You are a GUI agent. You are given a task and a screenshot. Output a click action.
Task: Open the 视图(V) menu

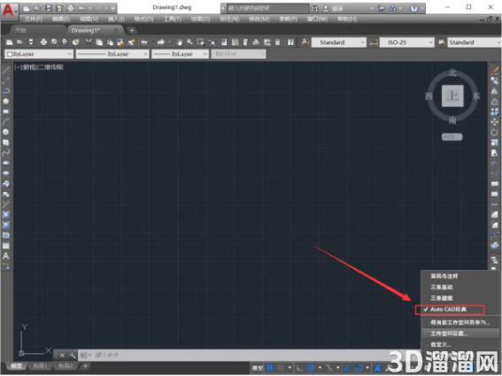pos(89,19)
